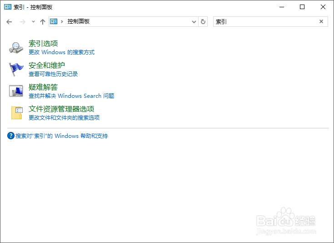The width and height of the screenshot is (334, 243).
Task: Click 搜索对"索引"的 Windows 帮助和支持 link
Action: (61, 136)
